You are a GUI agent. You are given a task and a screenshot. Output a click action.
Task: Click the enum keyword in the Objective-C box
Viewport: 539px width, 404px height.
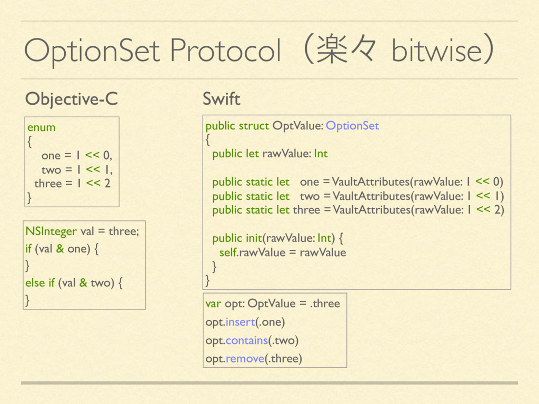(x=41, y=127)
